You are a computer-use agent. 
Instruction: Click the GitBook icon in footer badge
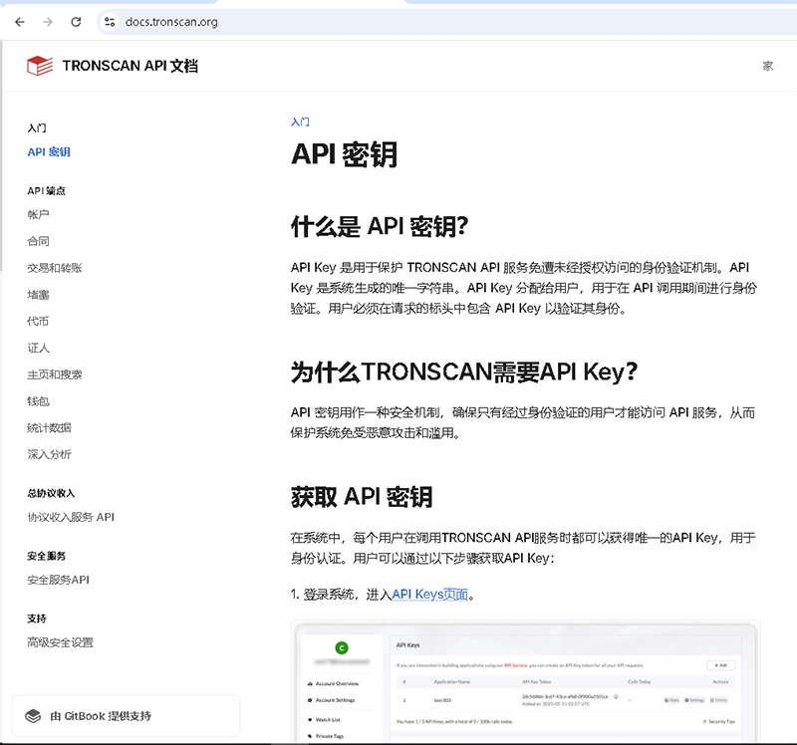click(33, 715)
